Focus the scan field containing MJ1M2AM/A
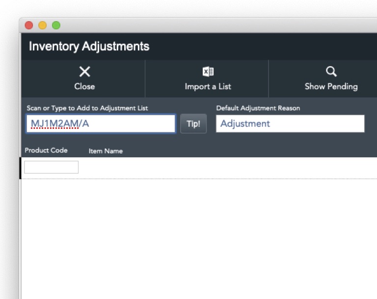 (101, 124)
